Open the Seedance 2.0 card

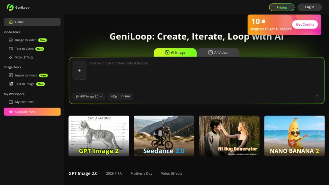[x=164, y=136]
